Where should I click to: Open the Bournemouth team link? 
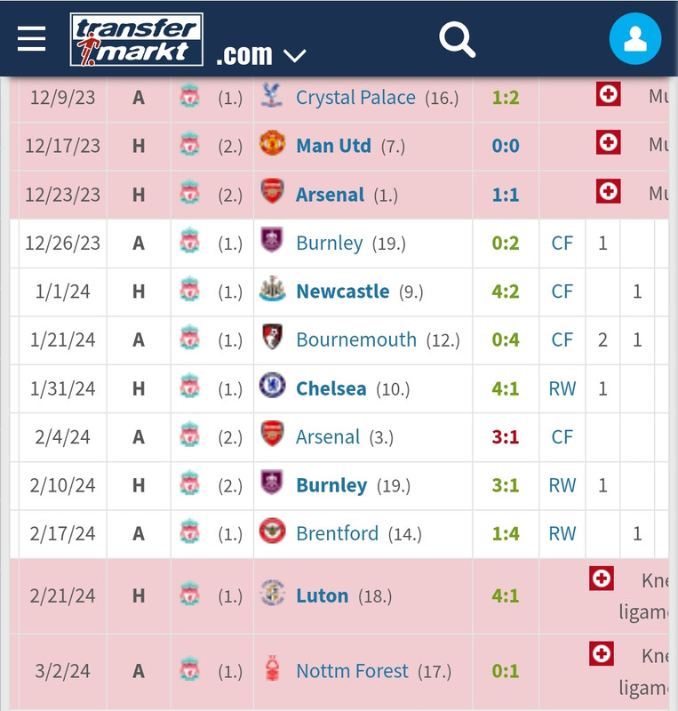tap(356, 340)
